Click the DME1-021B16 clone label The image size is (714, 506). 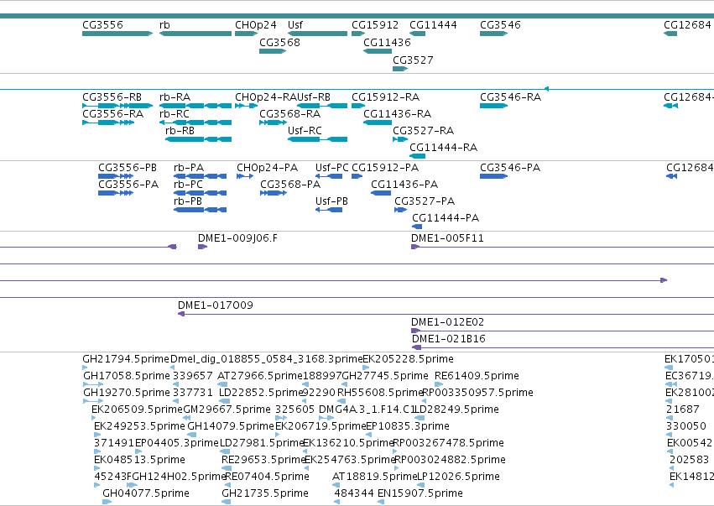click(449, 339)
